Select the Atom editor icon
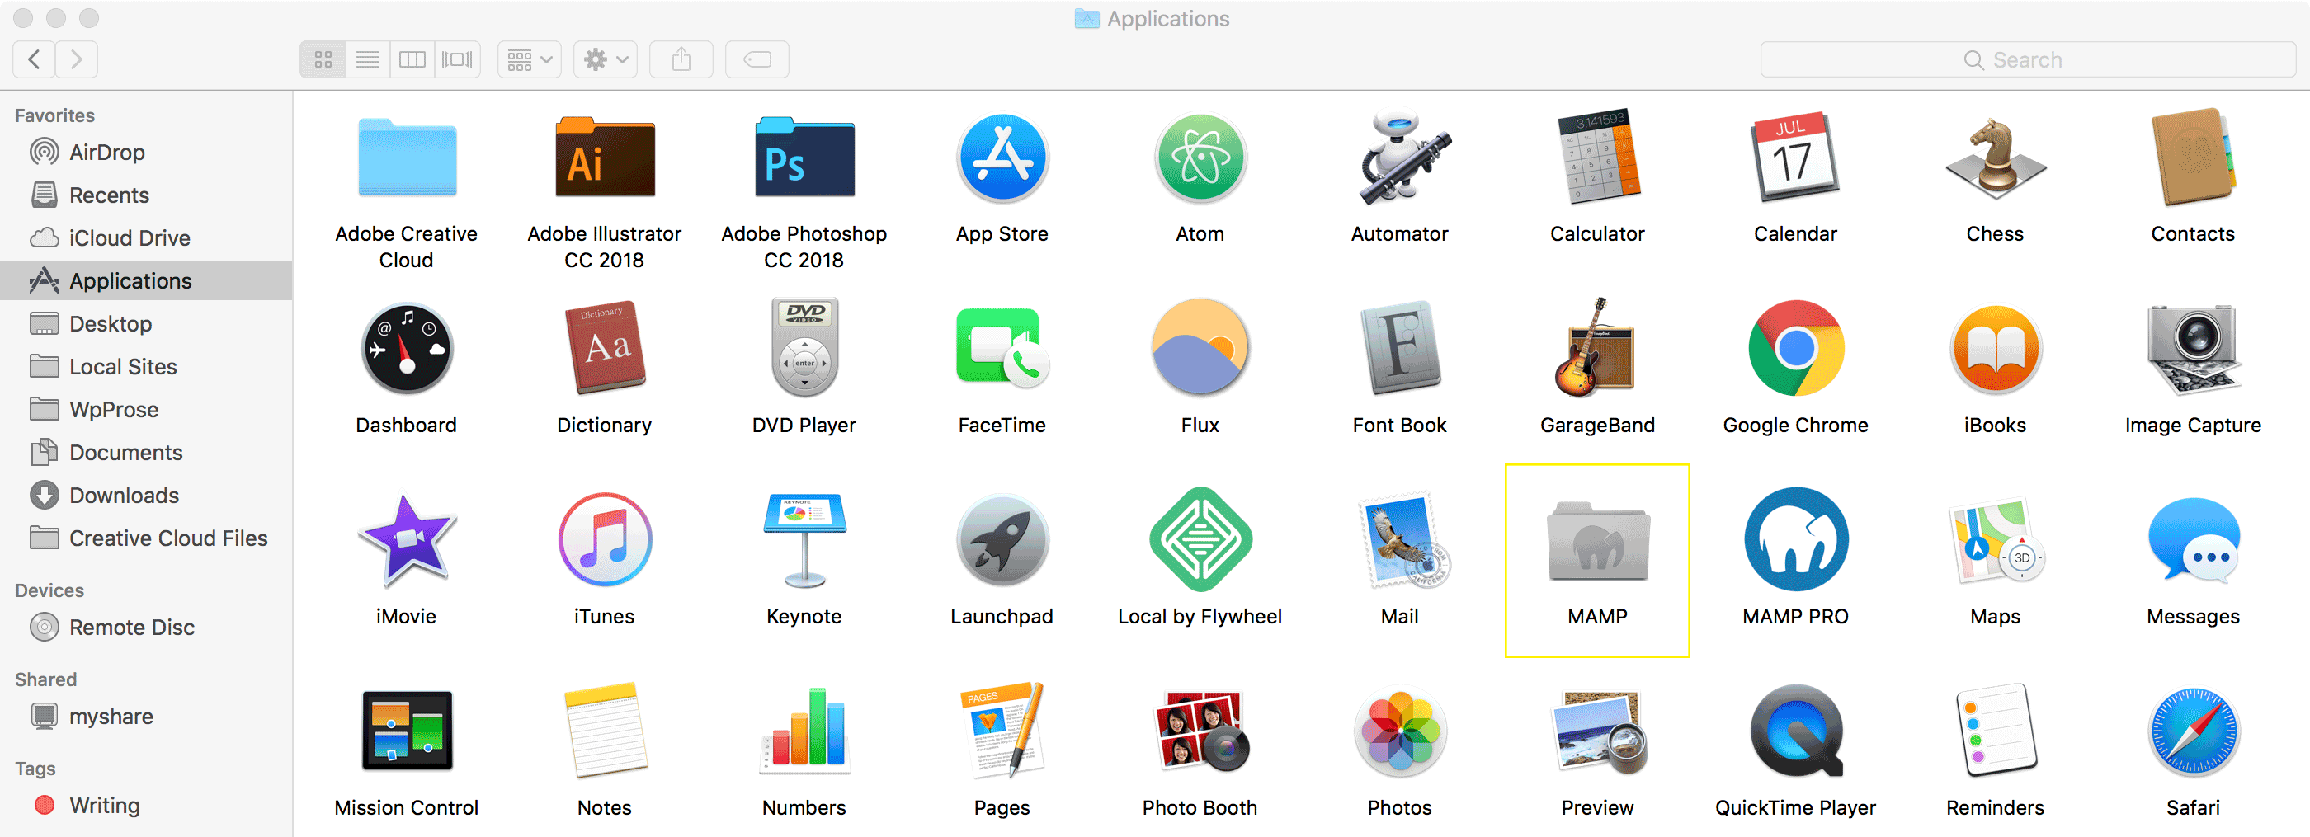 pos(1200,158)
